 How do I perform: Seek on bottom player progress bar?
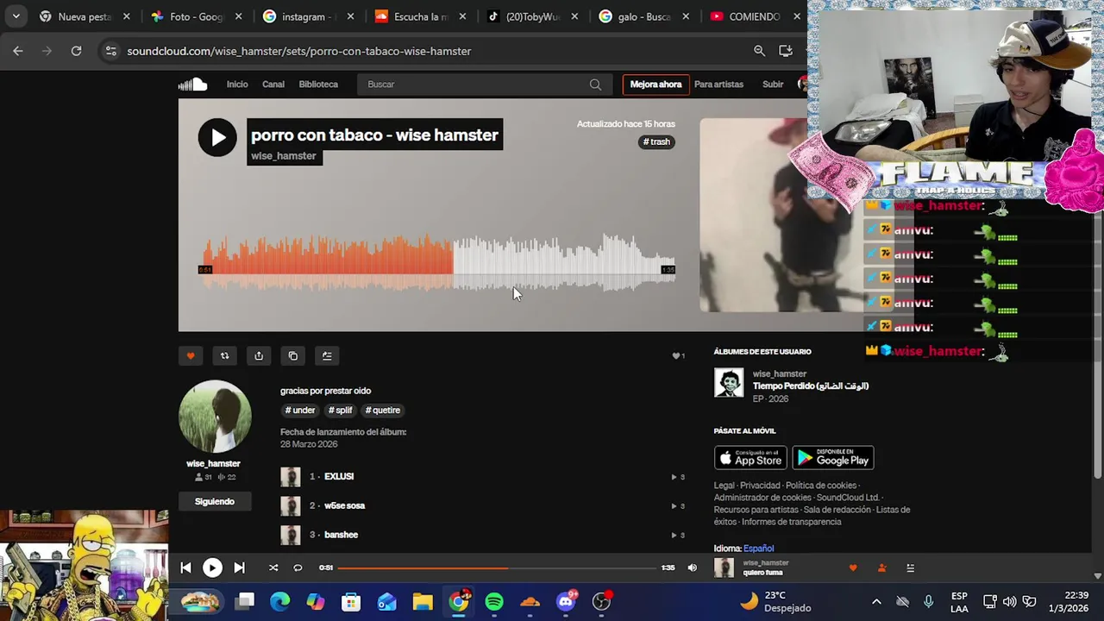click(497, 568)
